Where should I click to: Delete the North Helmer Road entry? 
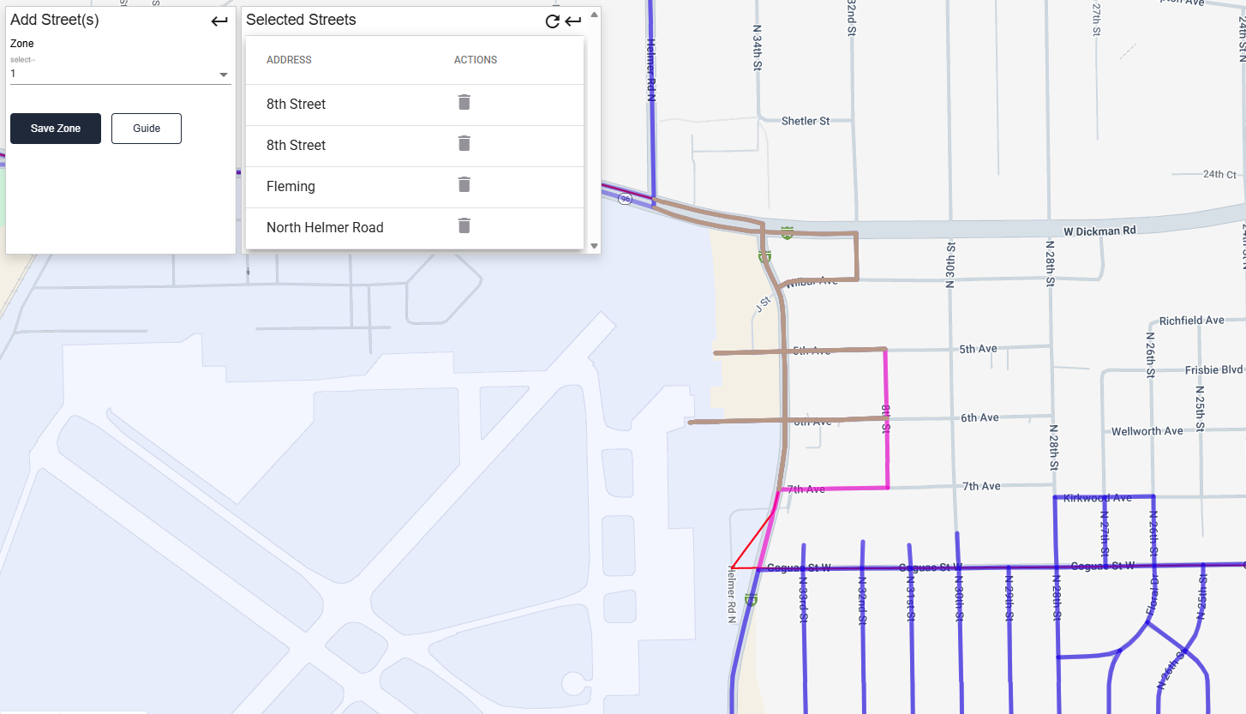coord(464,226)
